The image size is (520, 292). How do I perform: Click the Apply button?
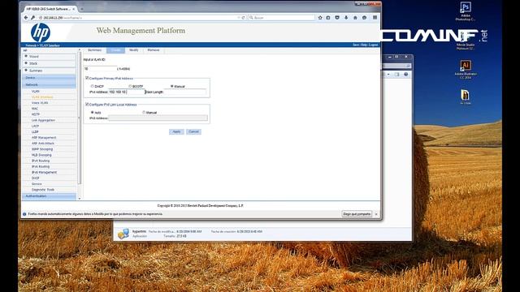(x=176, y=131)
